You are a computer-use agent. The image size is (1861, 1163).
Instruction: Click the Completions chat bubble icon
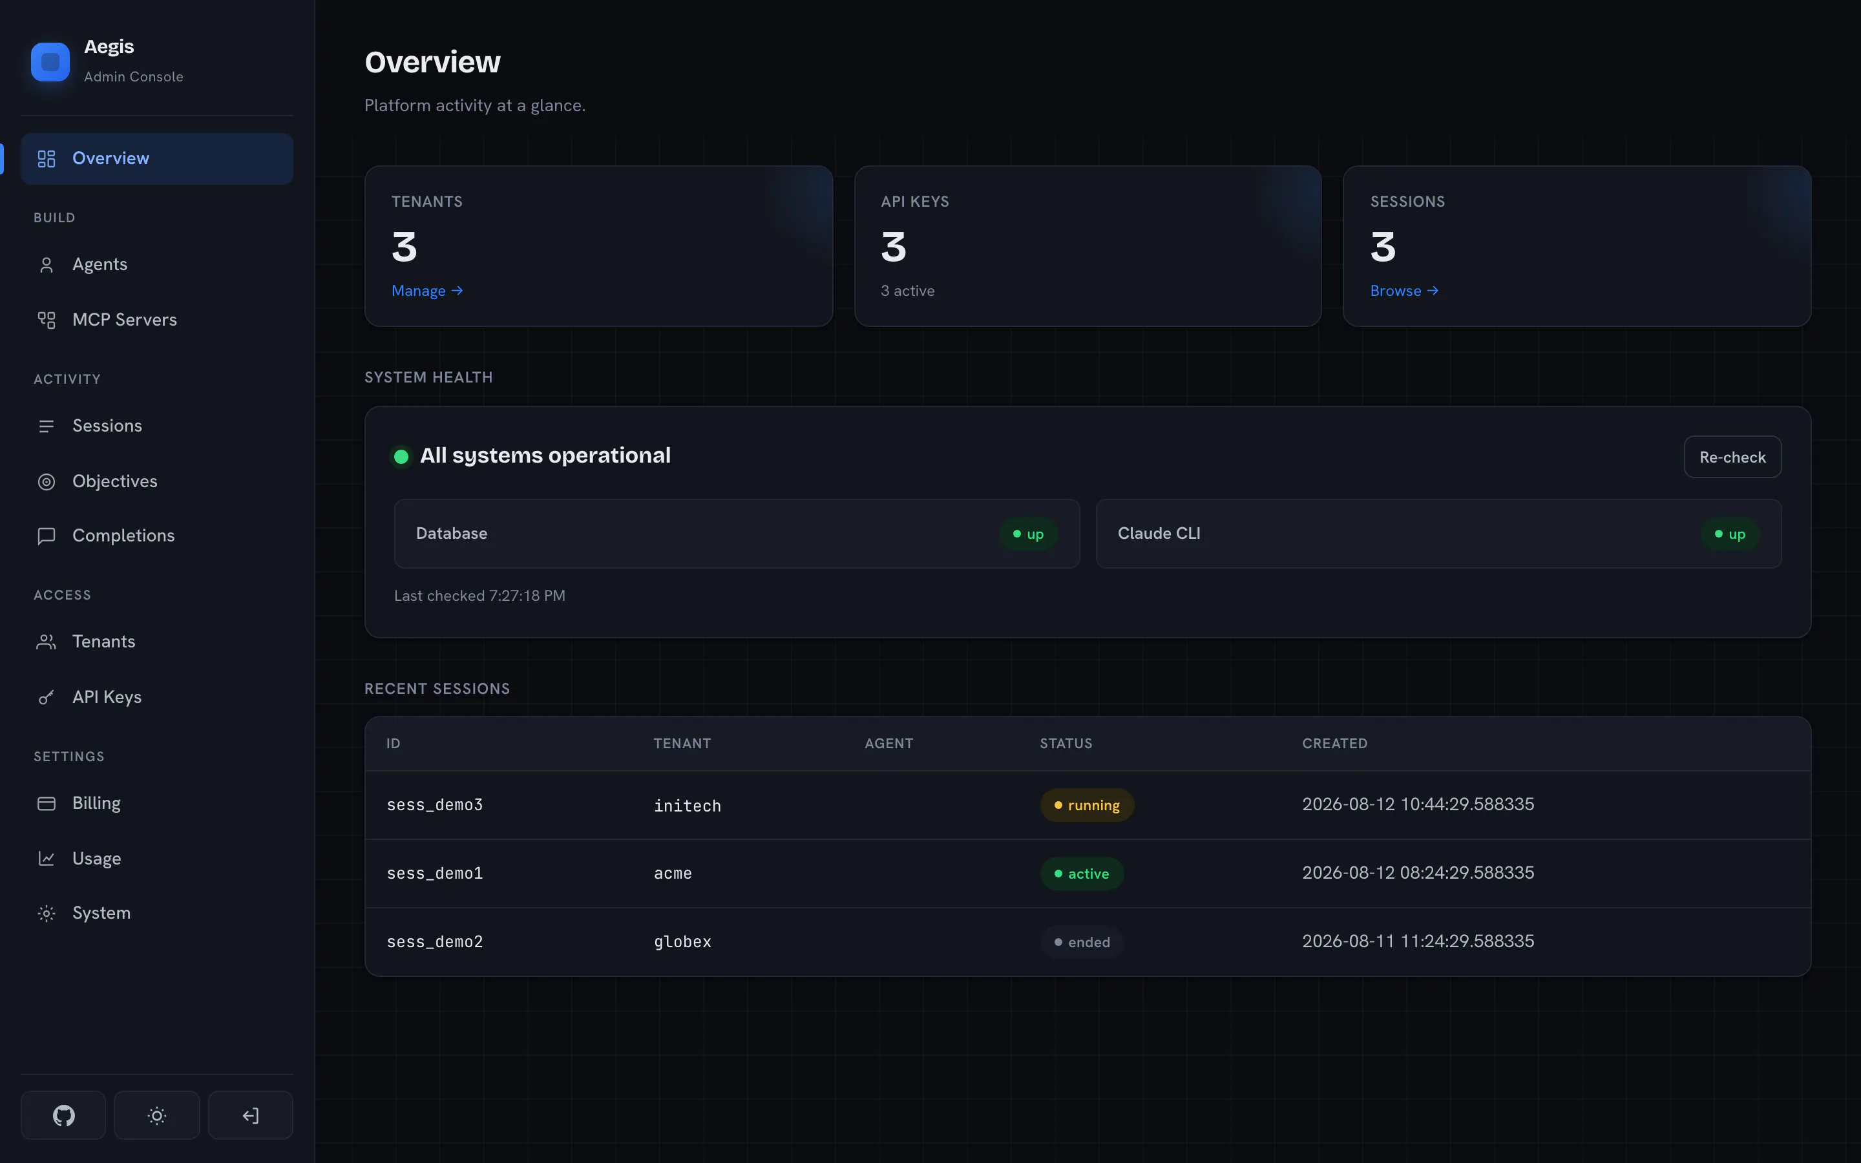tap(46, 536)
